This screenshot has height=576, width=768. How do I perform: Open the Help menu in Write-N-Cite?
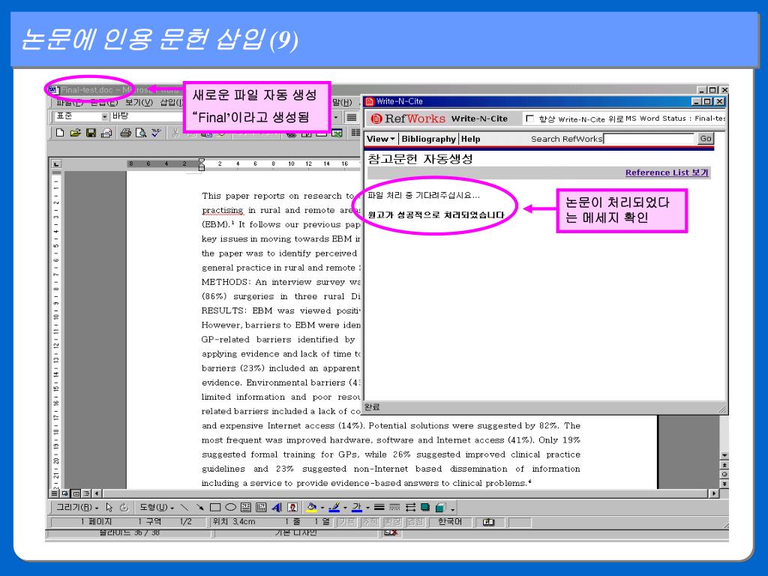coord(471,139)
